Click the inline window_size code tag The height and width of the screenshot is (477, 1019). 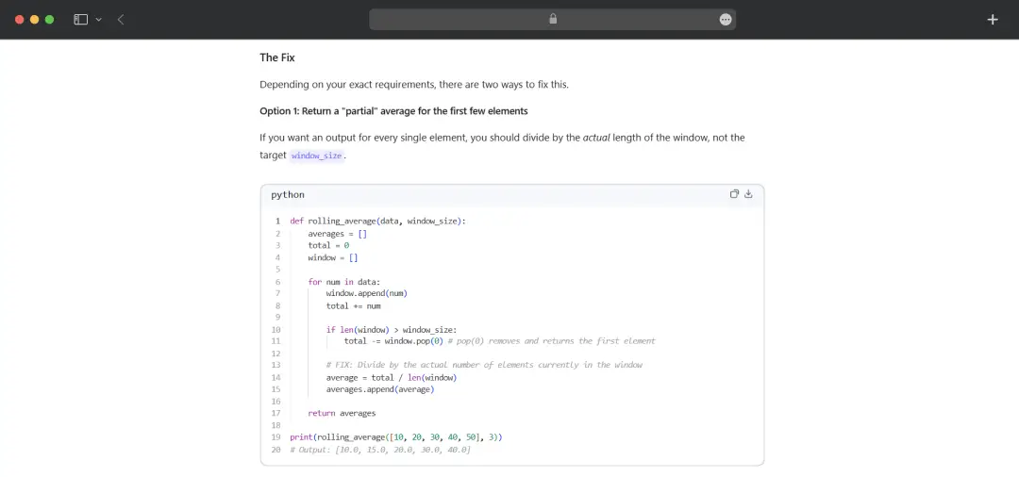(316, 156)
